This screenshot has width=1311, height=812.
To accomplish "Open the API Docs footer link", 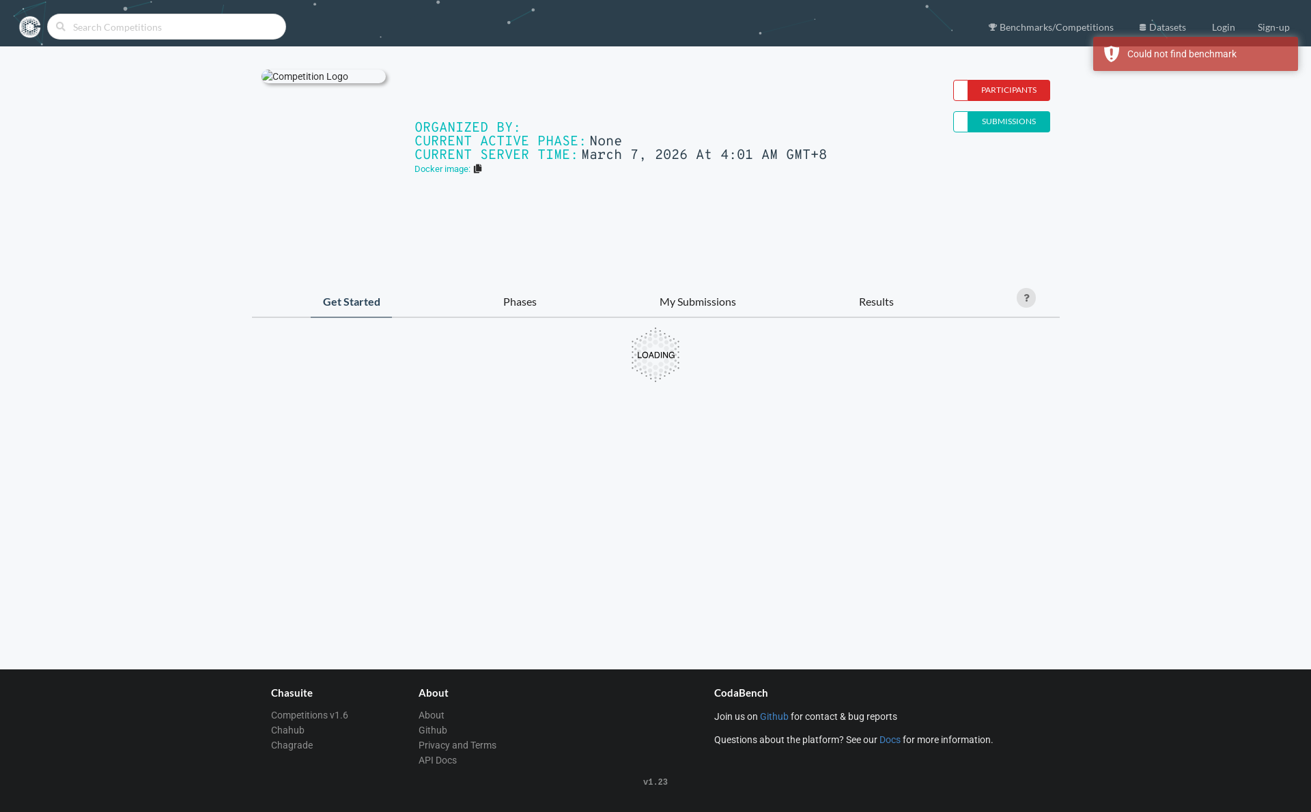I will (x=437, y=760).
